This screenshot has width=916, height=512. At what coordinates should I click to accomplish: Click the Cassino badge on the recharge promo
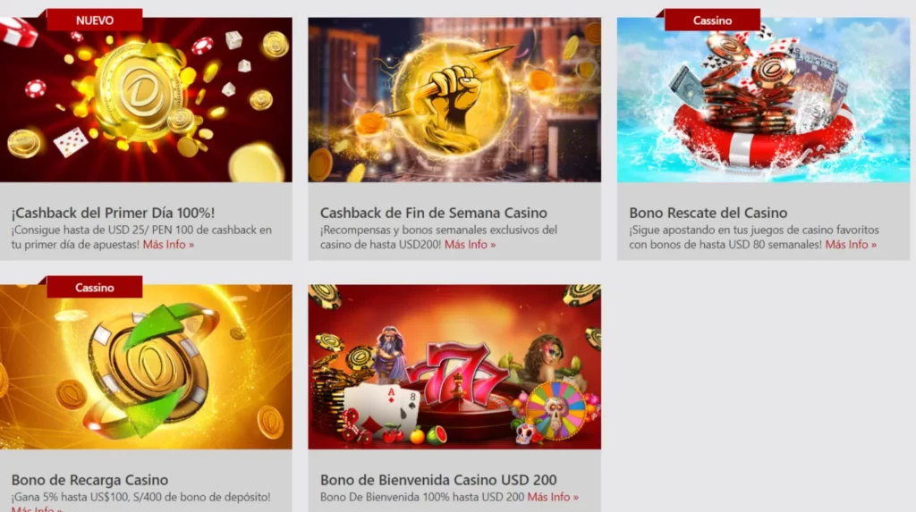coord(94,287)
